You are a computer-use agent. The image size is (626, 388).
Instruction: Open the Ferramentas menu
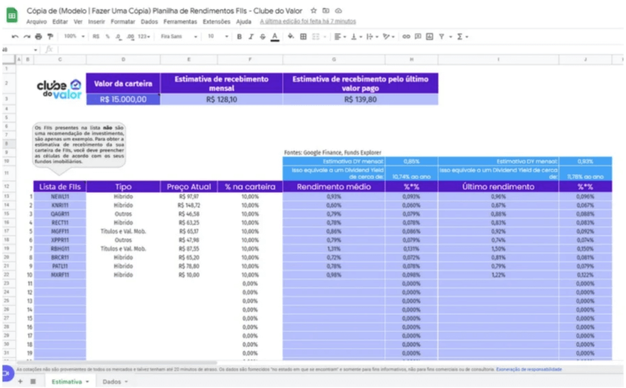pyautogui.click(x=180, y=21)
